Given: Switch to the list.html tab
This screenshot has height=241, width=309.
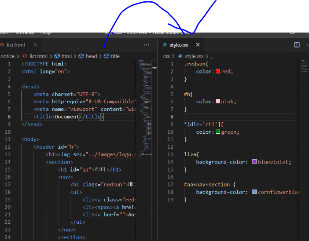Looking at the screenshot, I should point(16,45).
